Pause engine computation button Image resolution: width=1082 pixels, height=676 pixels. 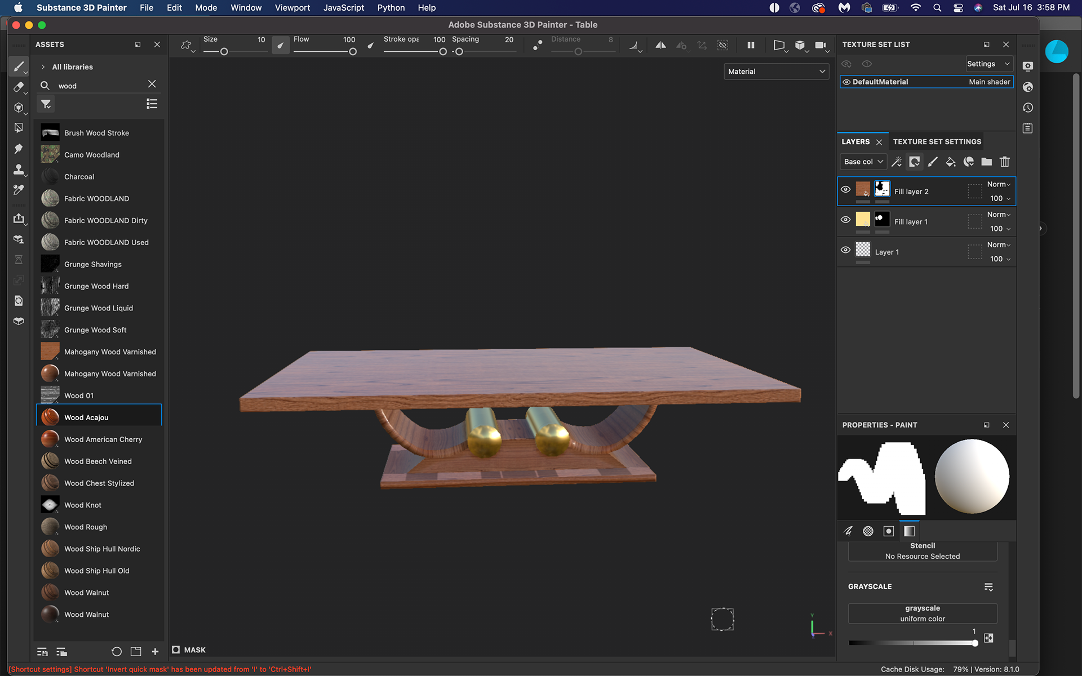[751, 45]
